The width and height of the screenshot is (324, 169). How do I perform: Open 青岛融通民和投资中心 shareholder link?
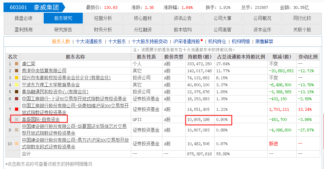tap(55, 92)
